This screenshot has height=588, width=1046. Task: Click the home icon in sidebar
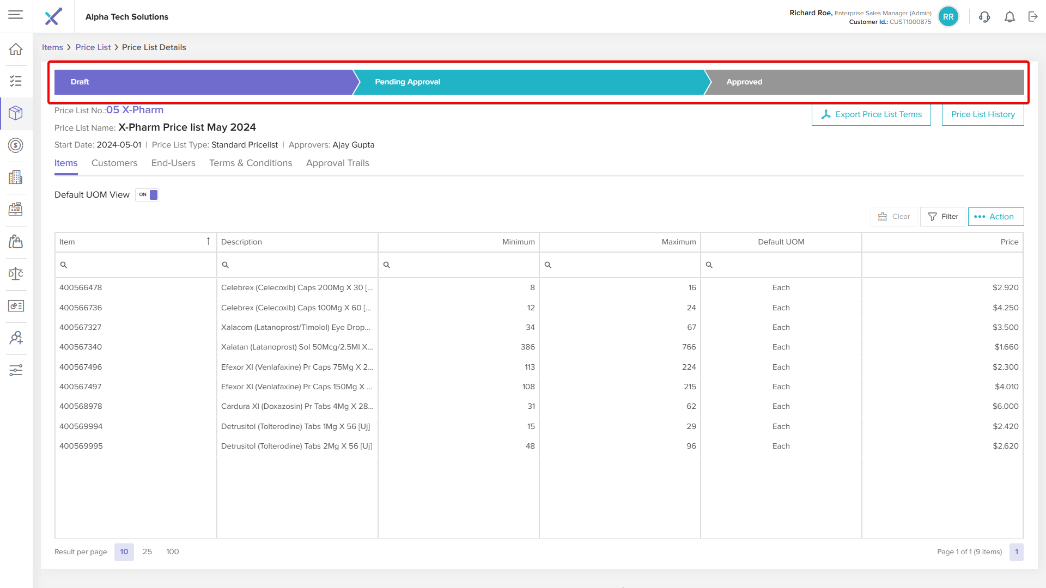[x=16, y=49]
